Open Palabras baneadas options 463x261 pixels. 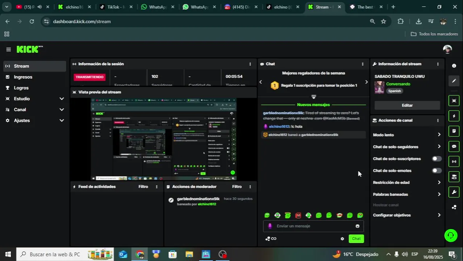point(407,194)
